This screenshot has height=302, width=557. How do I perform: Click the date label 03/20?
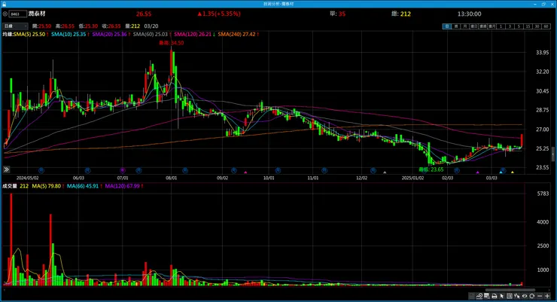coord(151,26)
